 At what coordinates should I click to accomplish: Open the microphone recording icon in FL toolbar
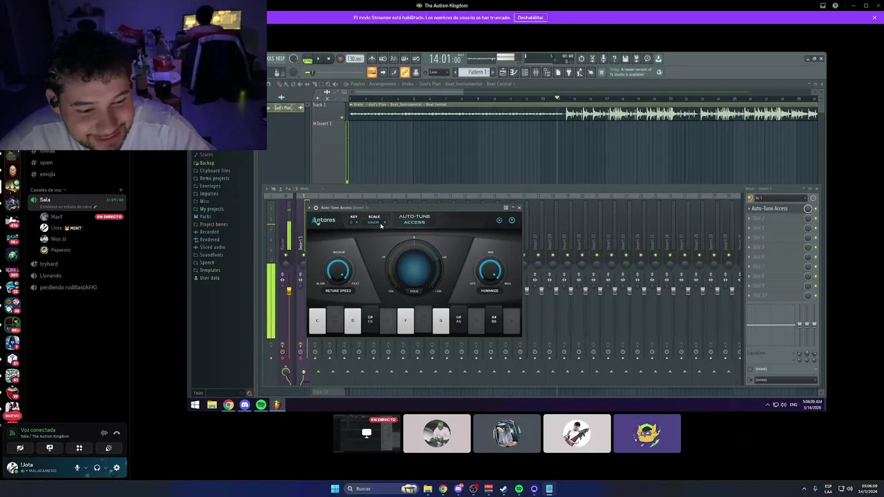coord(604,59)
